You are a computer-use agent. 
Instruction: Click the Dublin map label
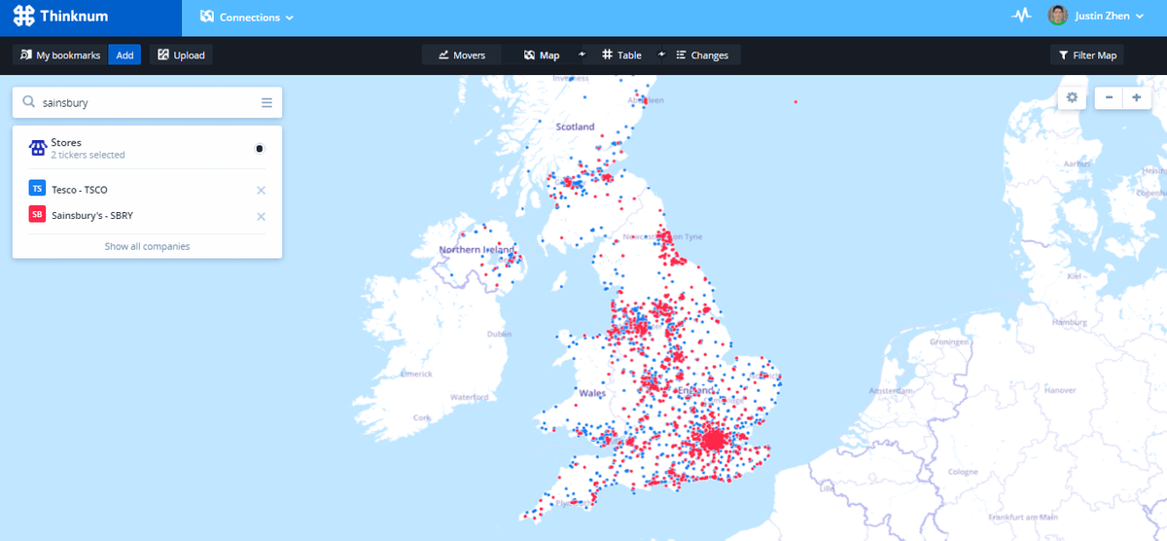[x=499, y=333]
